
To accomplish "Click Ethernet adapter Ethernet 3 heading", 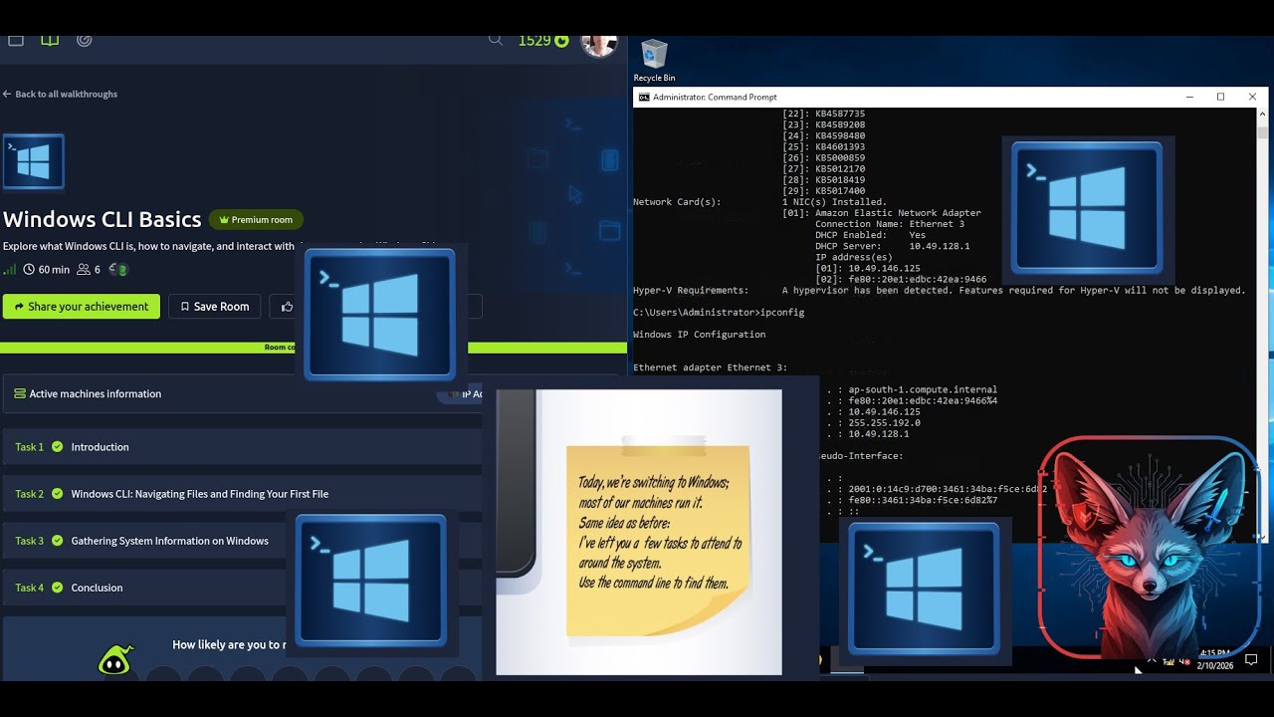I will 710,367.
